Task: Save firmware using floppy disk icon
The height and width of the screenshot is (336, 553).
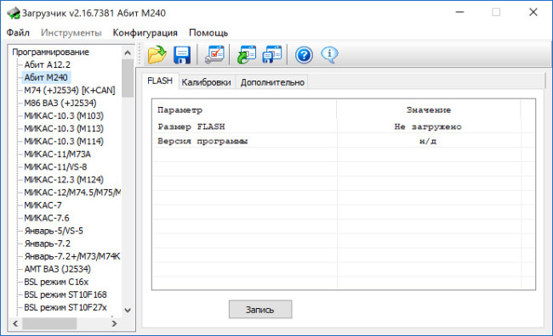Action: click(182, 55)
